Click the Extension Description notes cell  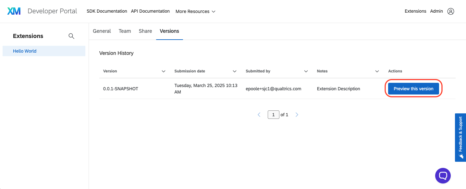pos(338,89)
